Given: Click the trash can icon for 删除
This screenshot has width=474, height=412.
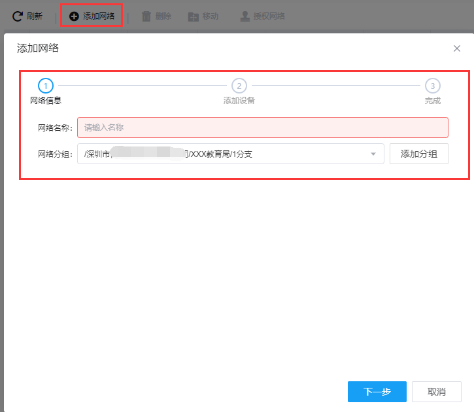Looking at the screenshot, I should pyautogui.click(x=146, y=16).
